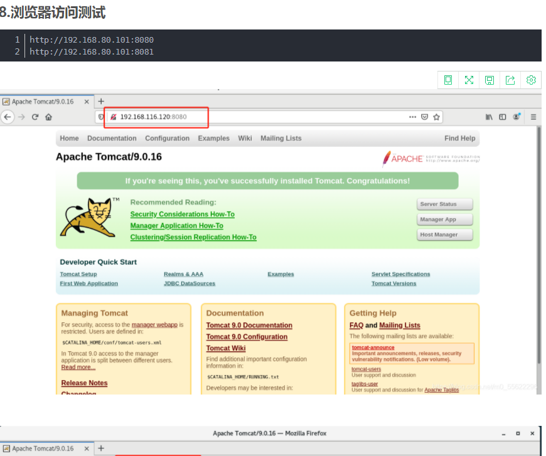The height and width of the screenshot is (456, 546).
Task: Open the FAQ link
Action: click(x=356, y=325)
